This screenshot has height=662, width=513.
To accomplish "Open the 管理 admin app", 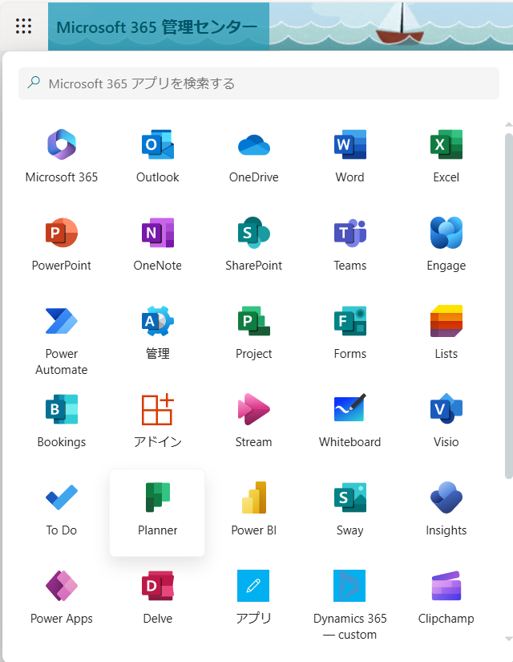I will pyautogui.click(x=157, y=333).
